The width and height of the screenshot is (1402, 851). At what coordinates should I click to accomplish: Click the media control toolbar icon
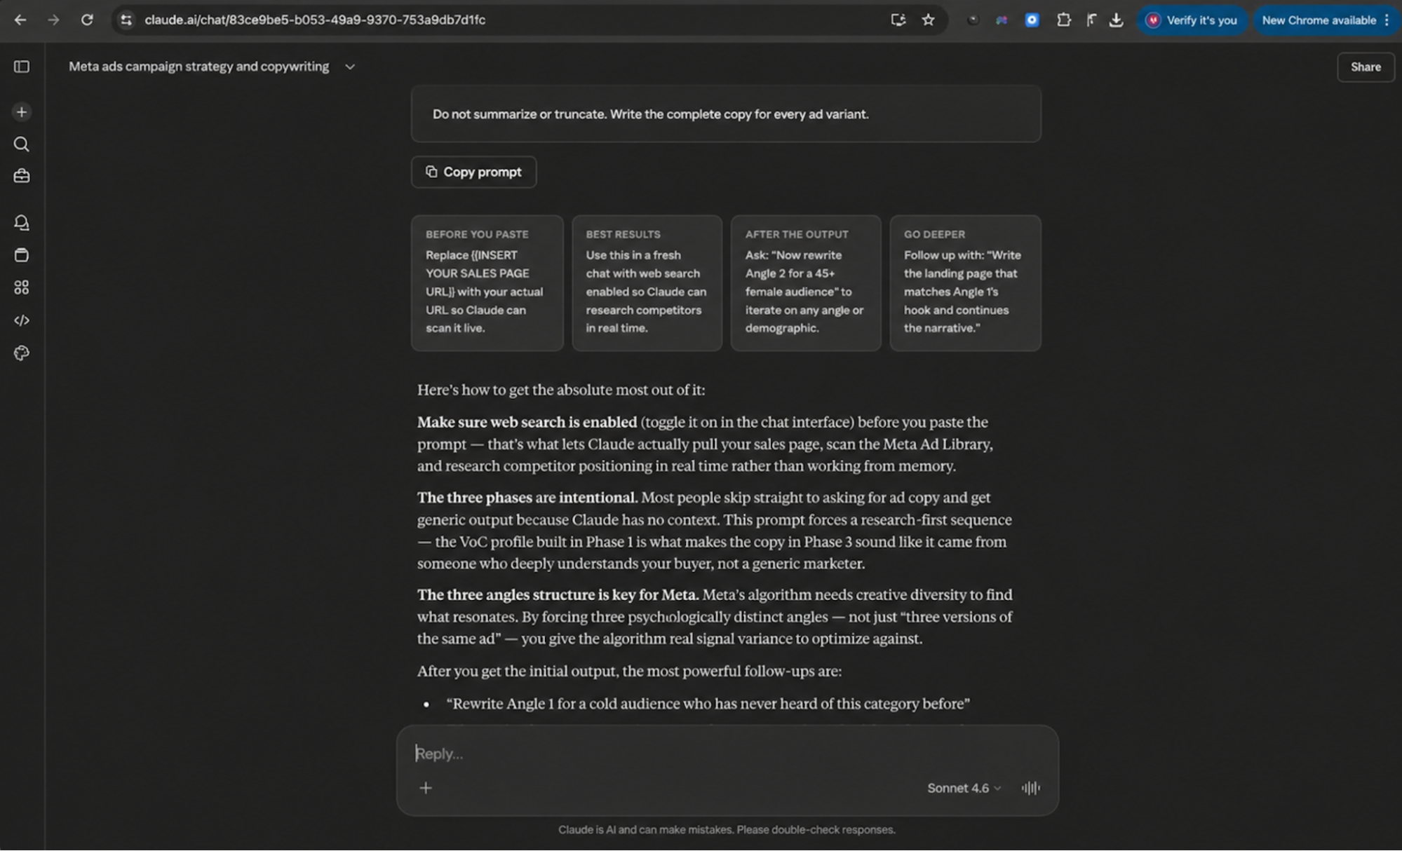(x=1091, y=20)
